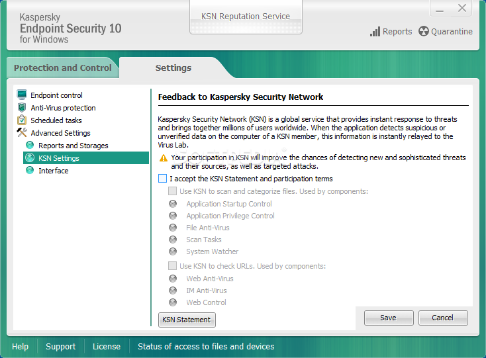The height and width of the screenshot is (358, 486).
Task: Toggle Use KSN to check URLs checkbox
Action: (173, 266)
